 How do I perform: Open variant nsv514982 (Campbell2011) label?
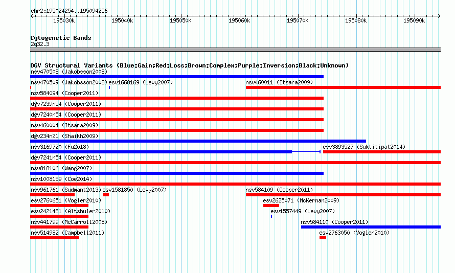67,233
